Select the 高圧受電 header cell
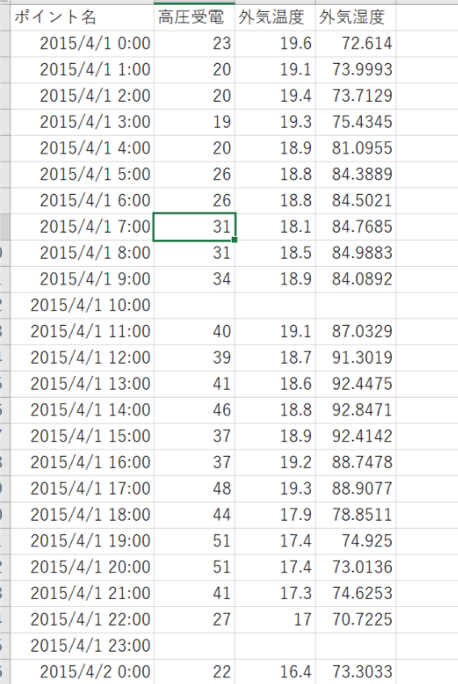458x684 pixels. 195,18
